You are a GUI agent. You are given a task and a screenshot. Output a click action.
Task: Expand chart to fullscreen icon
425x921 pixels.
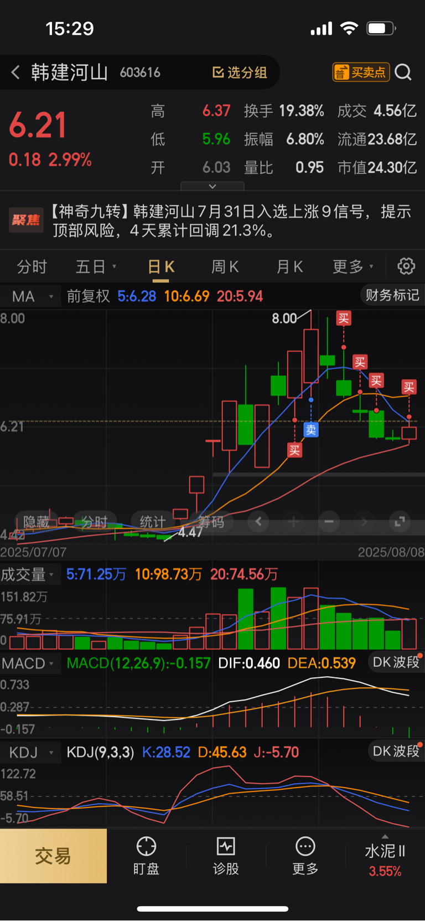pos(400,521)
